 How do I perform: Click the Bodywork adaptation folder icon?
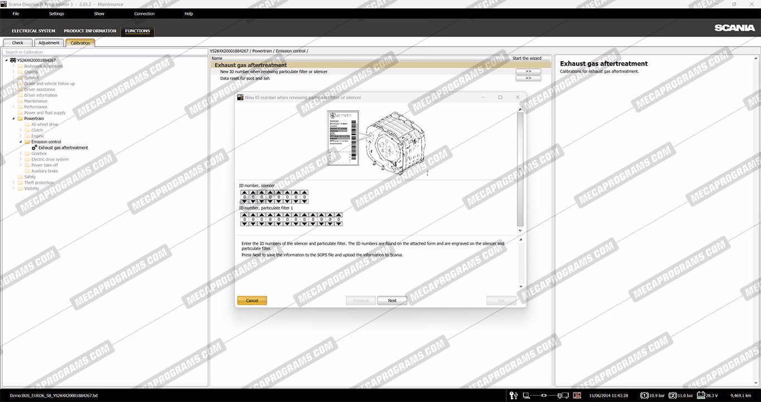tap(20, 66)
